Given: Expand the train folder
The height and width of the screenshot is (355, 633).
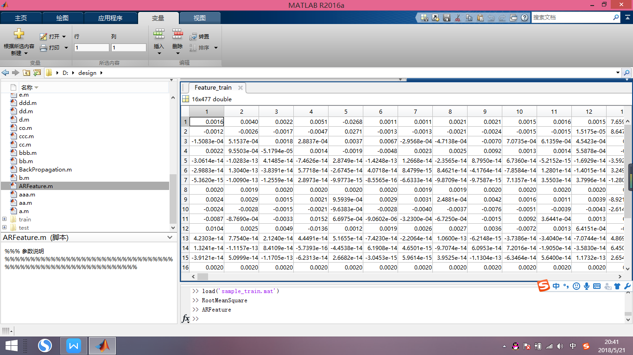Looking at the screenshot, I should (5, 219).
